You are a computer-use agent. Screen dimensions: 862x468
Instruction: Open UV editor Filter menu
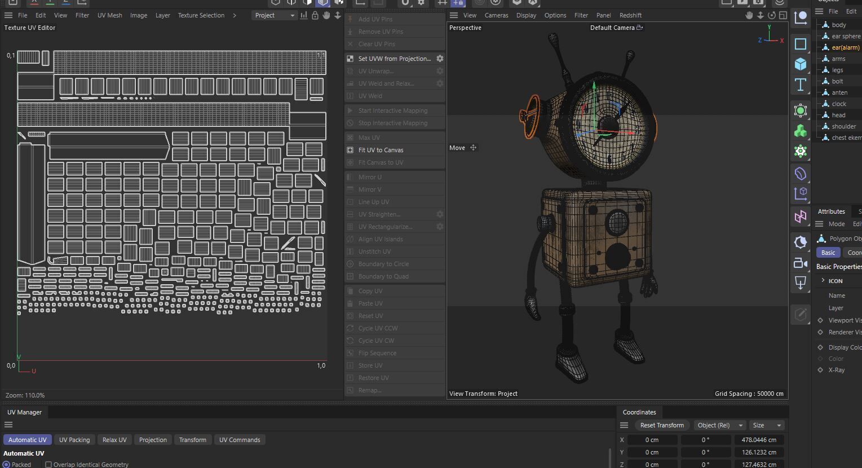[82, 15]
